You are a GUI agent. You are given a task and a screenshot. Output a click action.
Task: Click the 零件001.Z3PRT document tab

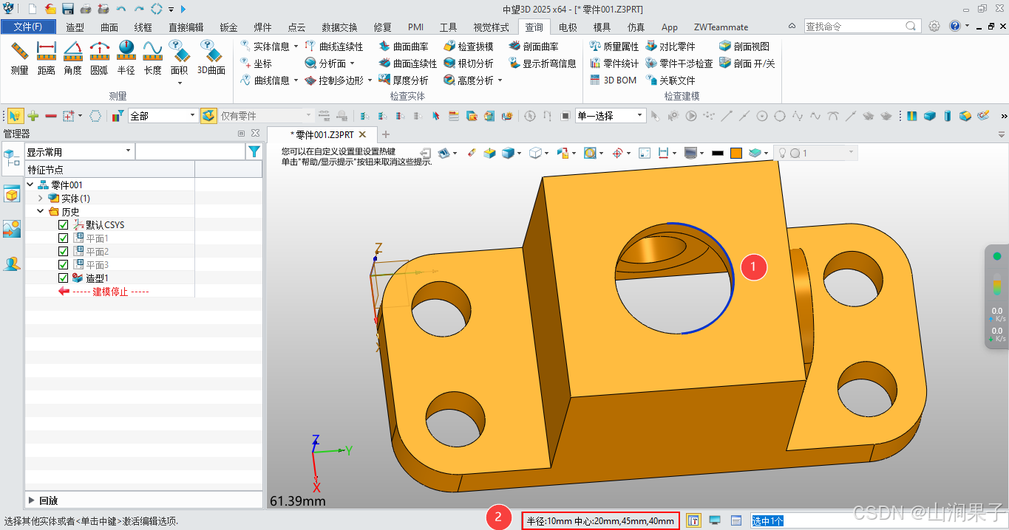click(x=323, y=135)
